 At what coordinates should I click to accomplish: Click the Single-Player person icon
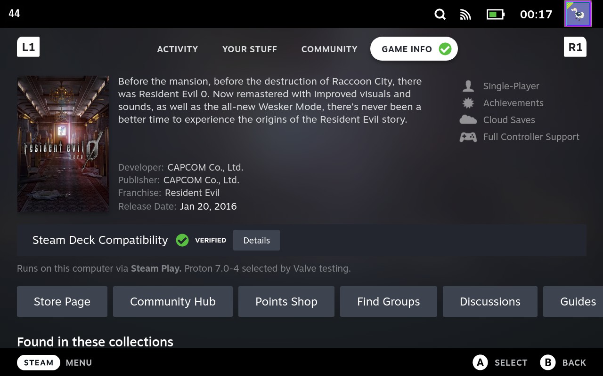coord(468,86)
